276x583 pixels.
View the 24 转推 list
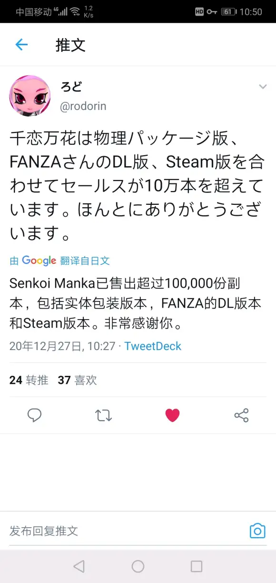coord(29,380)
